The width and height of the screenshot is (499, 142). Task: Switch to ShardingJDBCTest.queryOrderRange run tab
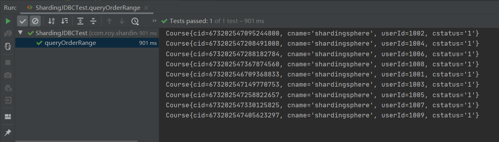coord(85,7)
